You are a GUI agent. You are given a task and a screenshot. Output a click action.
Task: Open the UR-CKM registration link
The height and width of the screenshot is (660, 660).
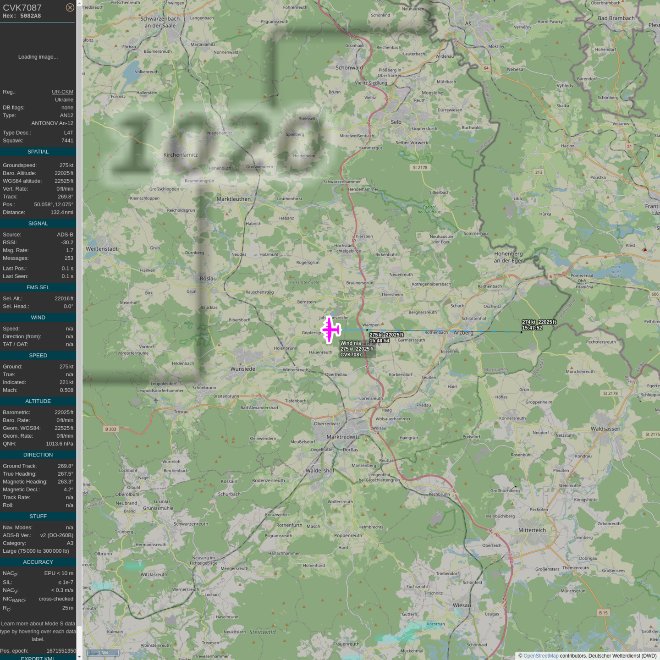pos(62,92)
